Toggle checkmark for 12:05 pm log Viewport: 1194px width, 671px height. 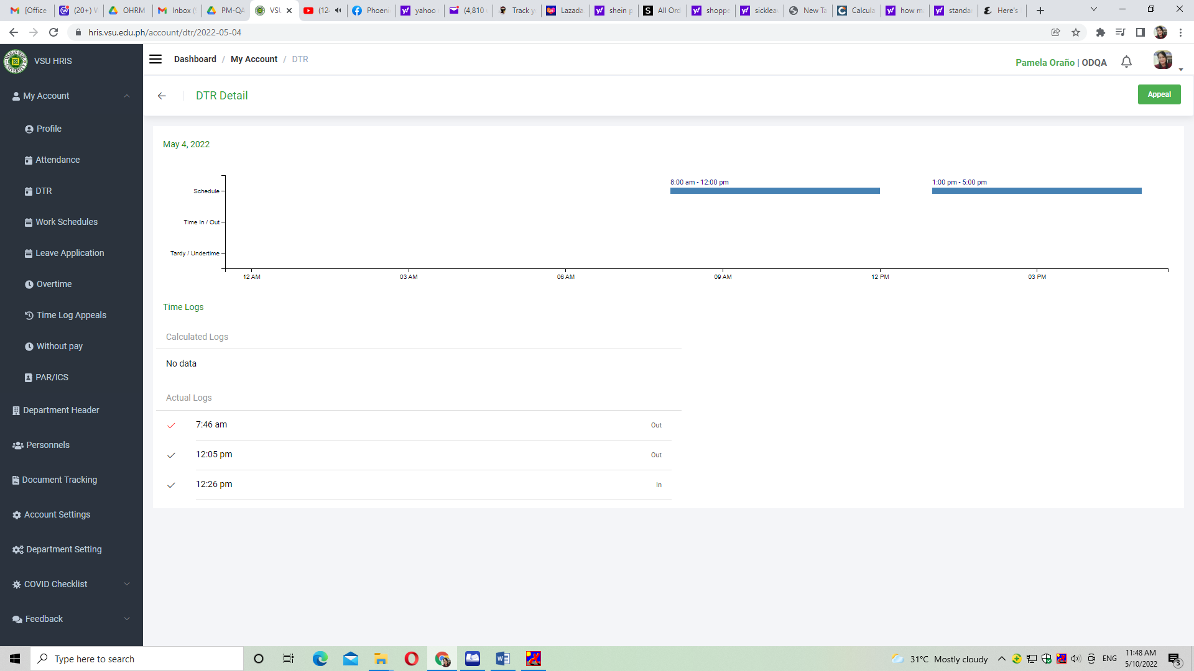[x=171, y=455]
